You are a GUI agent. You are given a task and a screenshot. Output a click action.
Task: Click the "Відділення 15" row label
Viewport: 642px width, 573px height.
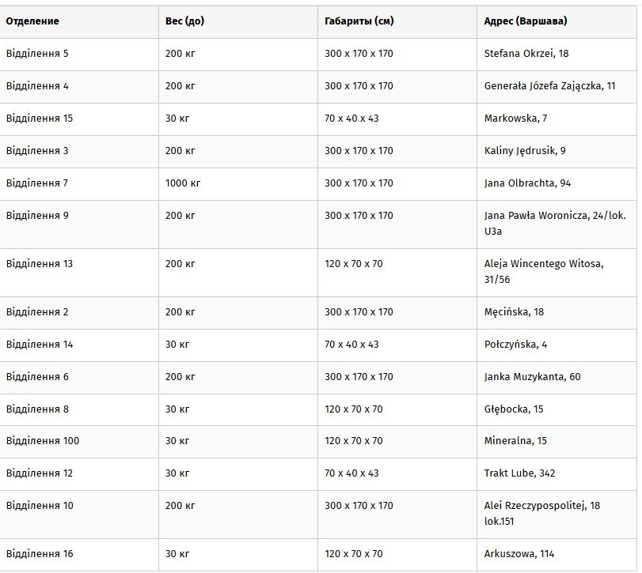click(x=40, y=119)
